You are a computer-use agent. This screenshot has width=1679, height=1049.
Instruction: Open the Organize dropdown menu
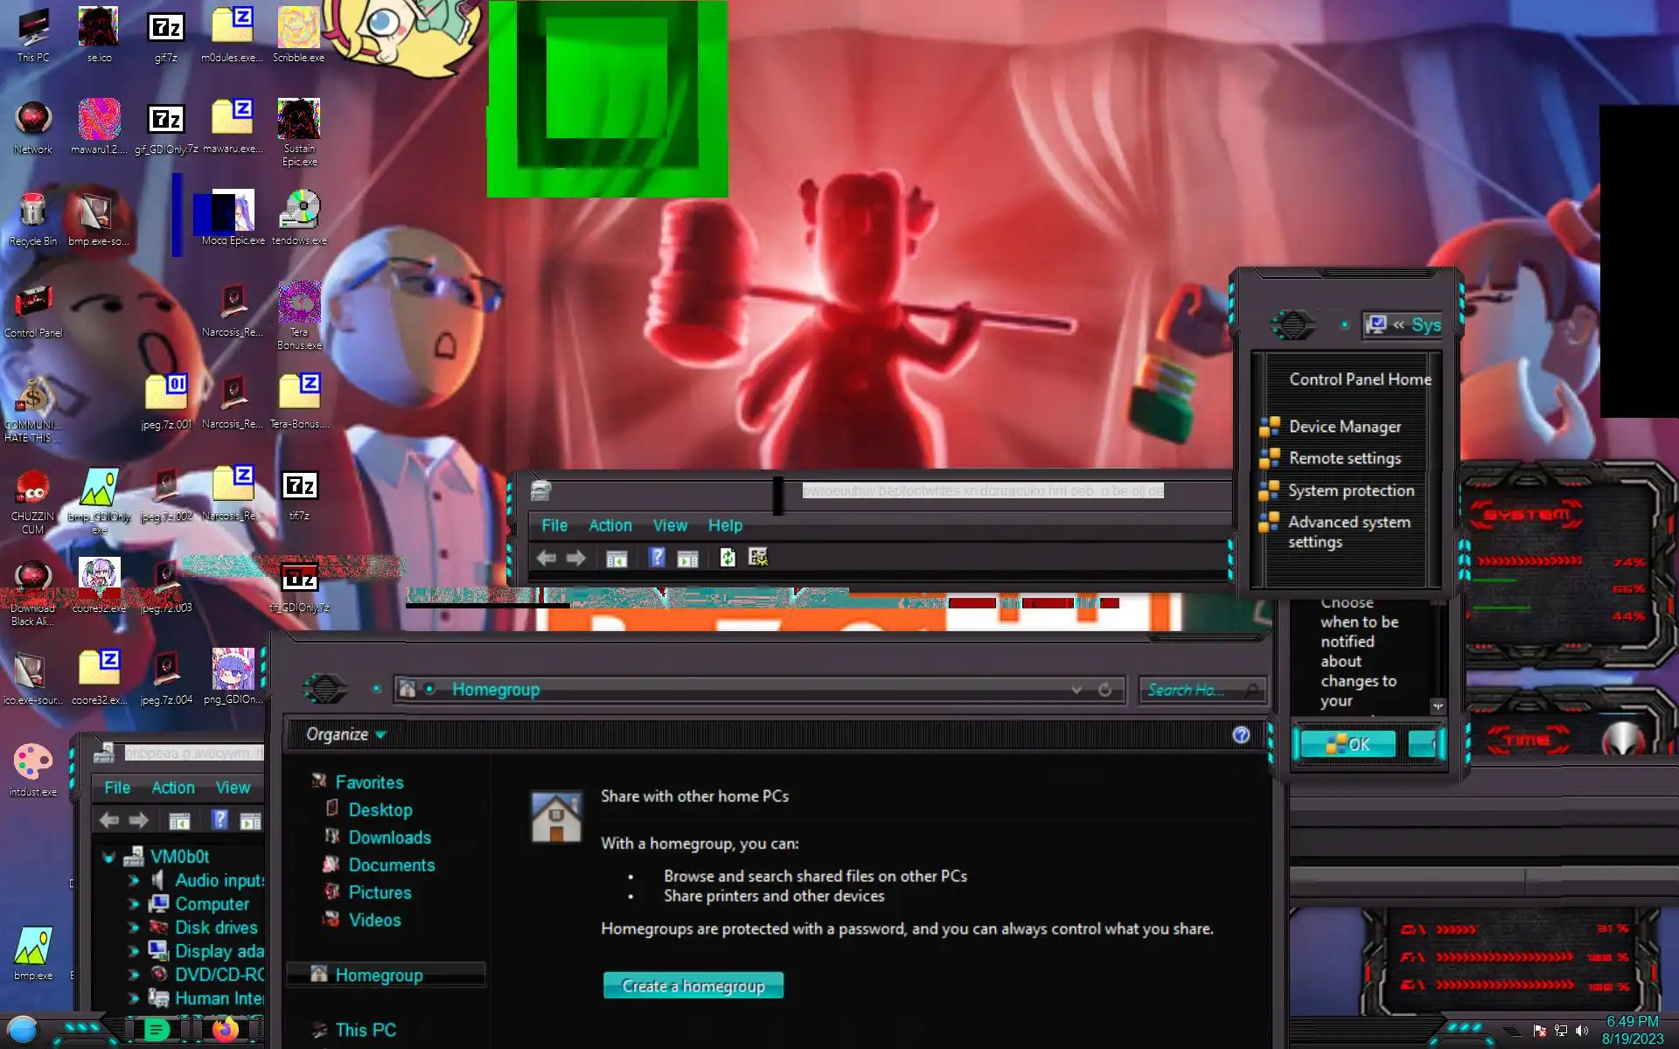345,735
